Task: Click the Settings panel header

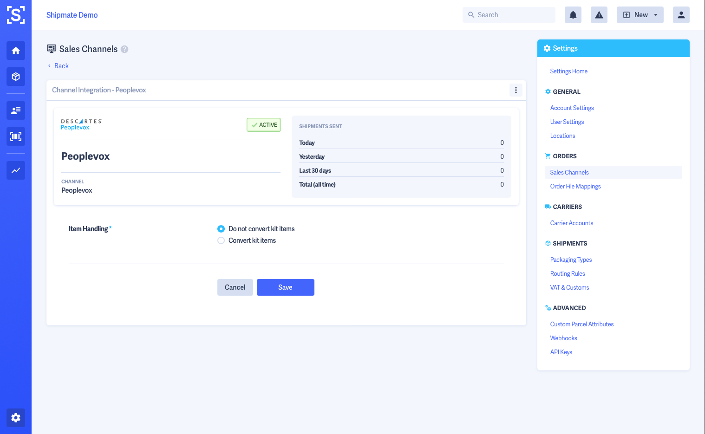Action: click(x=614, y=48)
